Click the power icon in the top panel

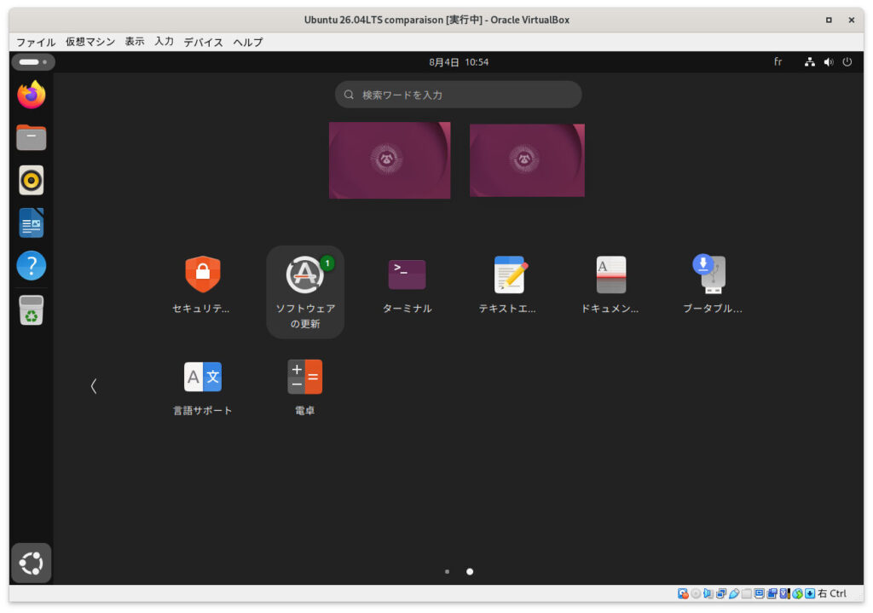[847, 61]
